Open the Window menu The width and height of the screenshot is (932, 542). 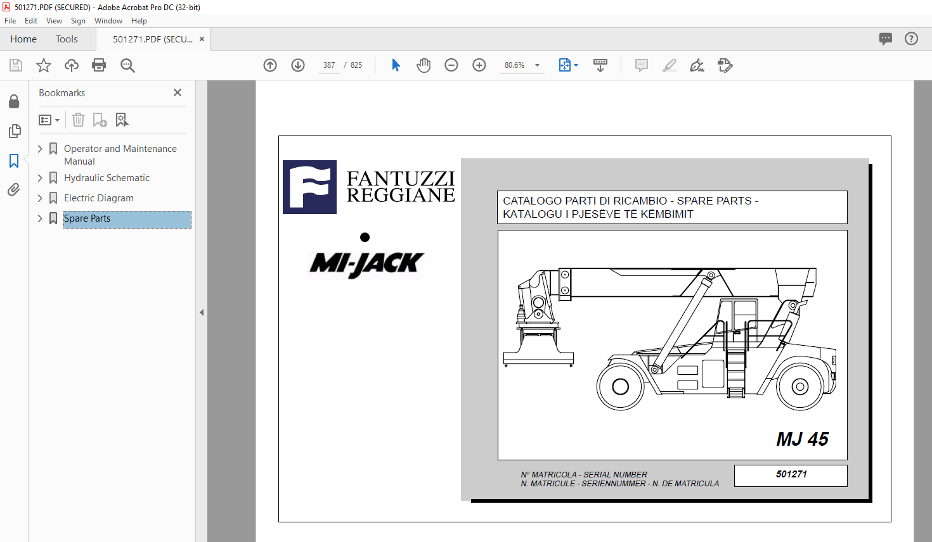(108, 21)
